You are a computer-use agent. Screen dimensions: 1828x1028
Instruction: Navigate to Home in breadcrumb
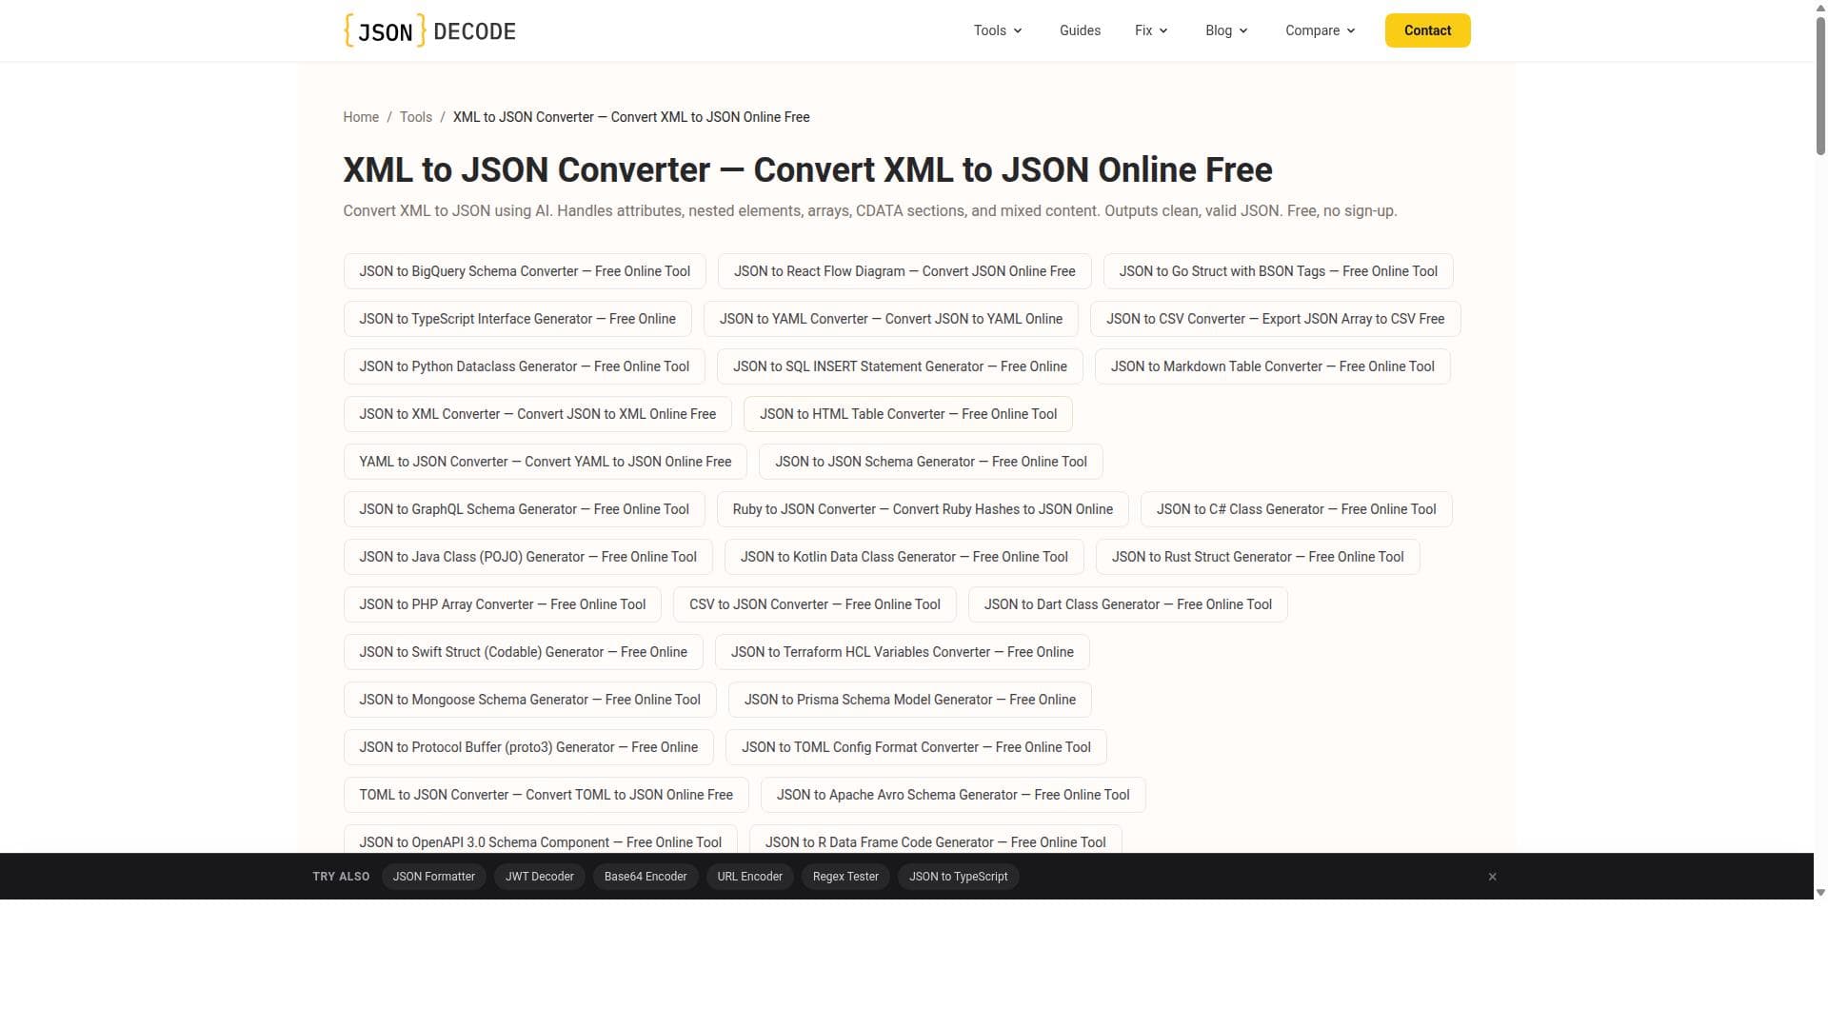(361, 117)
